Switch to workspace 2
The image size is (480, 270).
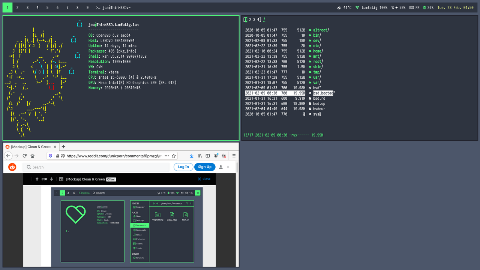17,7
